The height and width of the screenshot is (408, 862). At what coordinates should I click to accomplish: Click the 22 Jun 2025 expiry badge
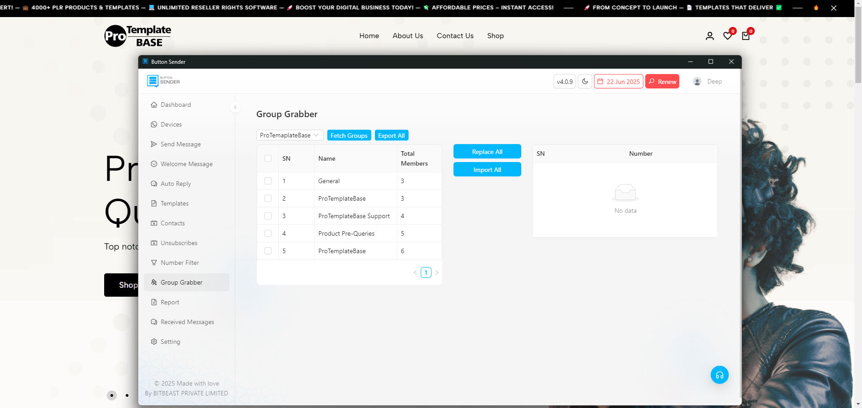(x=619, y=81)
